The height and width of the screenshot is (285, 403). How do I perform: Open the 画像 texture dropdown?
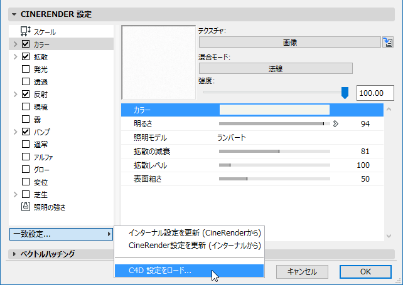pyautogui.click(x=289, y=42)
